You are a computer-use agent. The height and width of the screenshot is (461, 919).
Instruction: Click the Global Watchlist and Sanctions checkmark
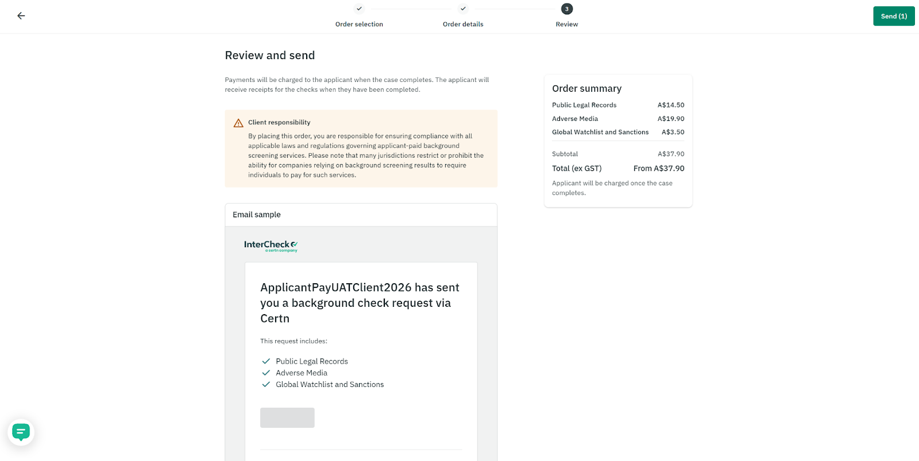(266, 384)
